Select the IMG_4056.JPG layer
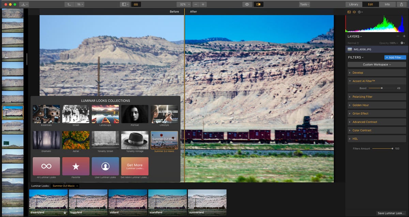Viewport: 409px width, 217px height. point(377,49)
